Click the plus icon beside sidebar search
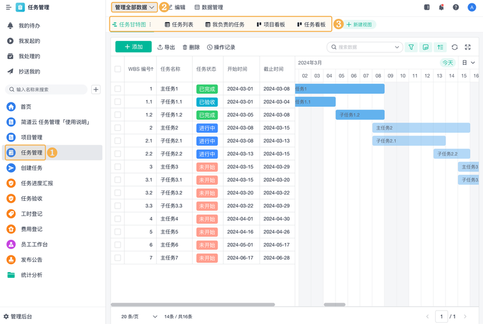The image size is (483, 324). coord(96,89)
